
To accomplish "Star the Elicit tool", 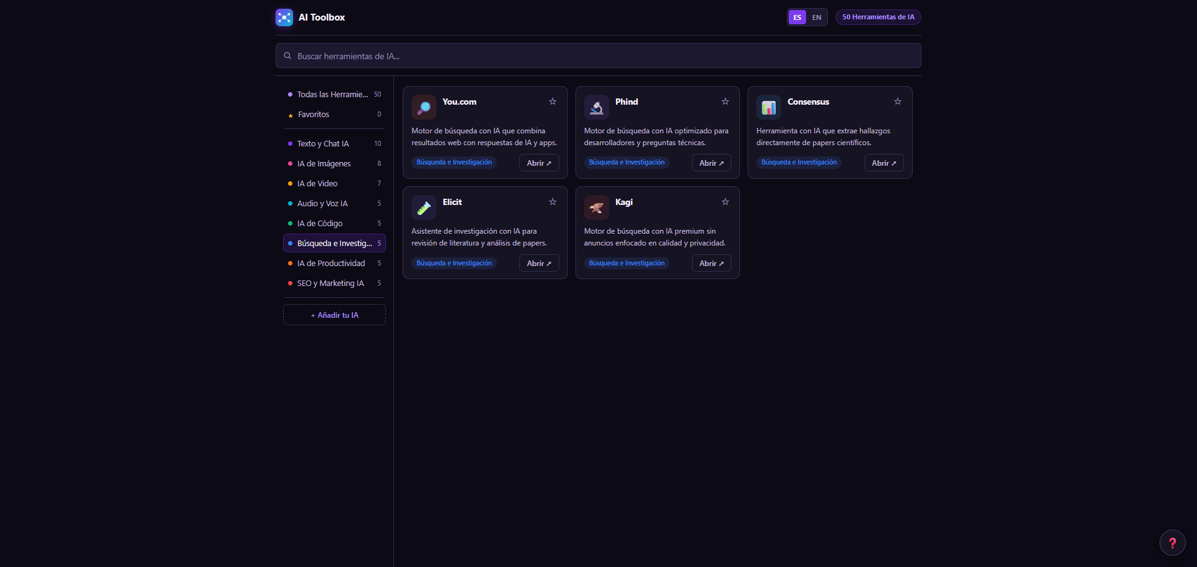I will click(552, 202).
